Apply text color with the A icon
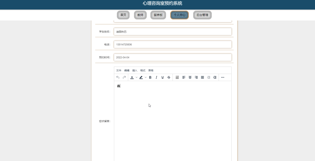 (132, 77)
